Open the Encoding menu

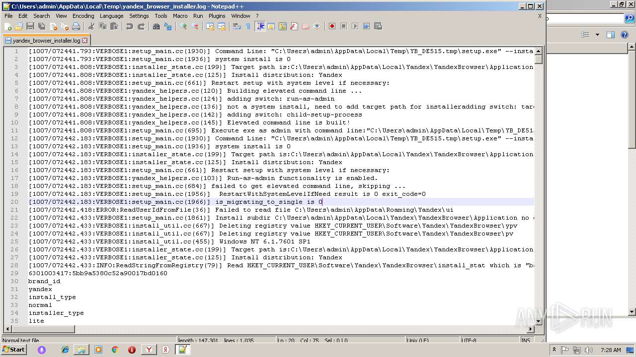click(x=83, y=16)
